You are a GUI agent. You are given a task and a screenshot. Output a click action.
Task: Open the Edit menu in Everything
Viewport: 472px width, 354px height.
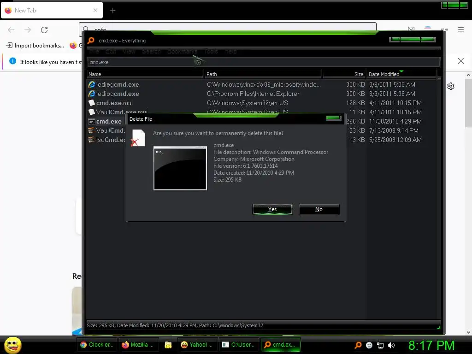(x=111, y=52)
